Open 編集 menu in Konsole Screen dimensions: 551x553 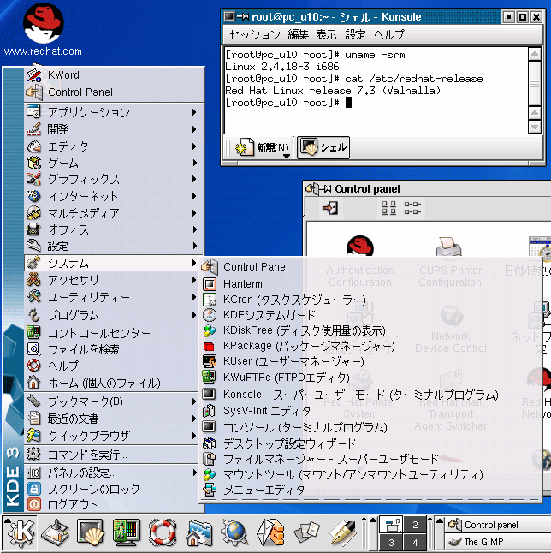(x=299, y=34)
